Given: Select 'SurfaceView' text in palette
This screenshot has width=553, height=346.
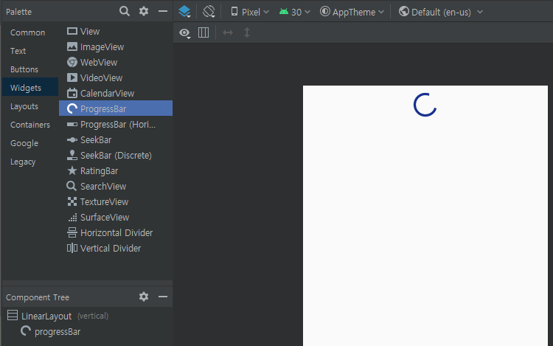Looking at the screenshot, I should point(105,217).
